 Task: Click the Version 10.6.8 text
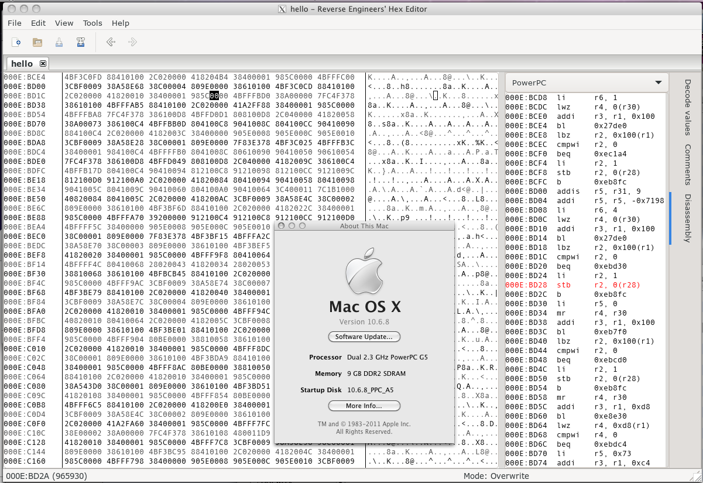tap(364, 323)
